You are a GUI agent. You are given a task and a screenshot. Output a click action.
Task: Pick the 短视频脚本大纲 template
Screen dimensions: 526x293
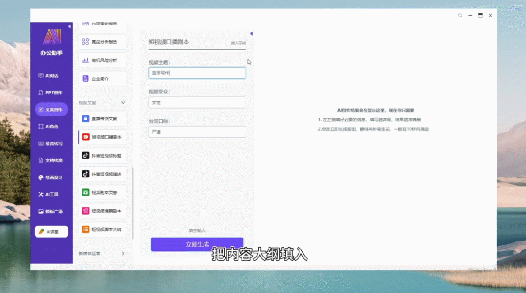coord(102,229)
